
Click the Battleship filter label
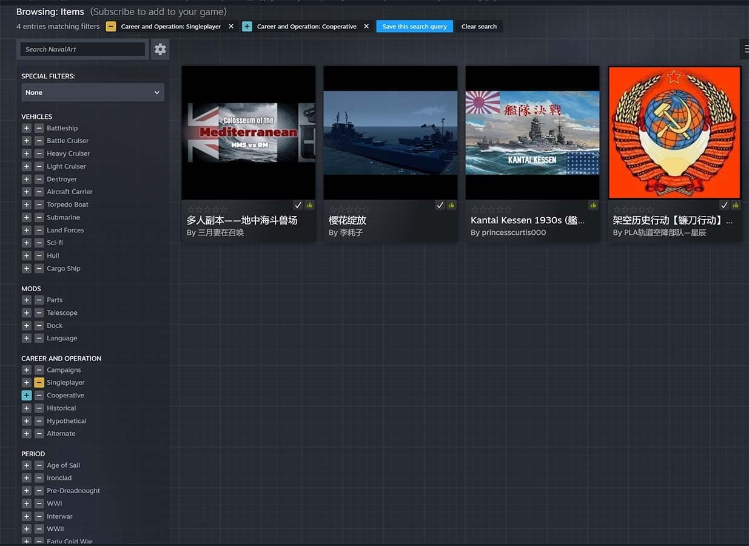click(x=62, y=128)
